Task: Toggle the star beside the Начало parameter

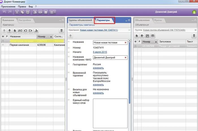Action: pos(69,52)
